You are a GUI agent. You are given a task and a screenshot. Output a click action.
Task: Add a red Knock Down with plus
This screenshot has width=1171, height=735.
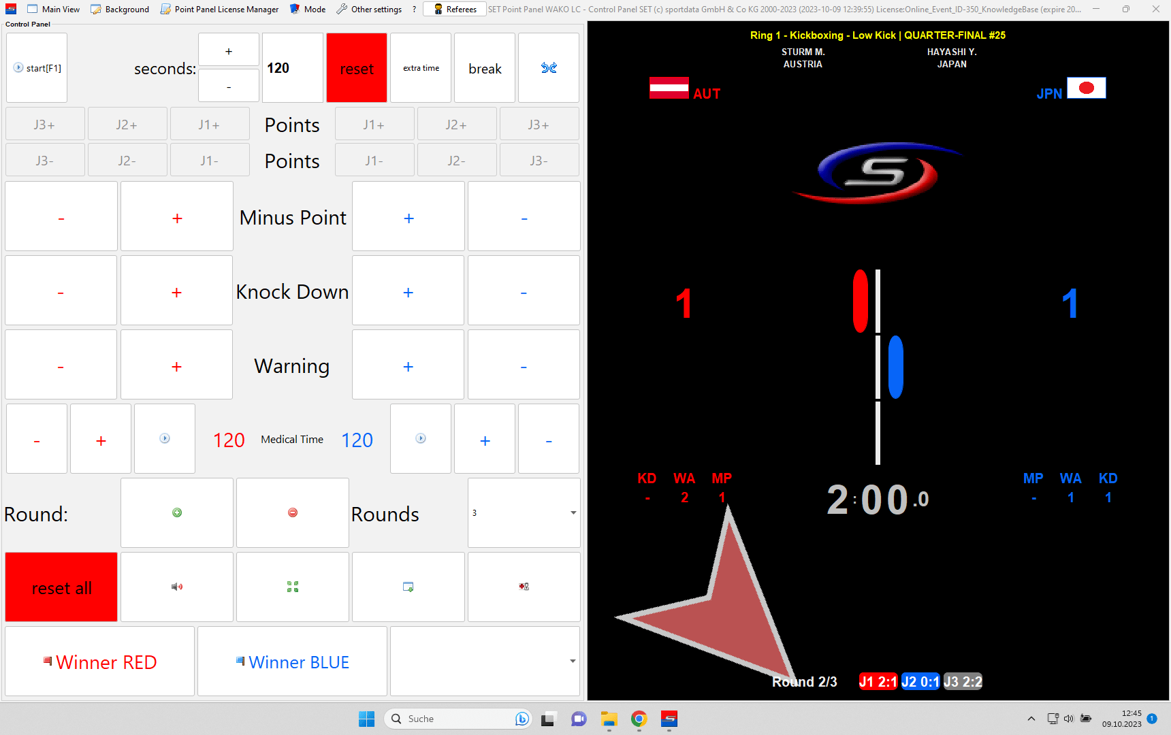click(177, 292)
